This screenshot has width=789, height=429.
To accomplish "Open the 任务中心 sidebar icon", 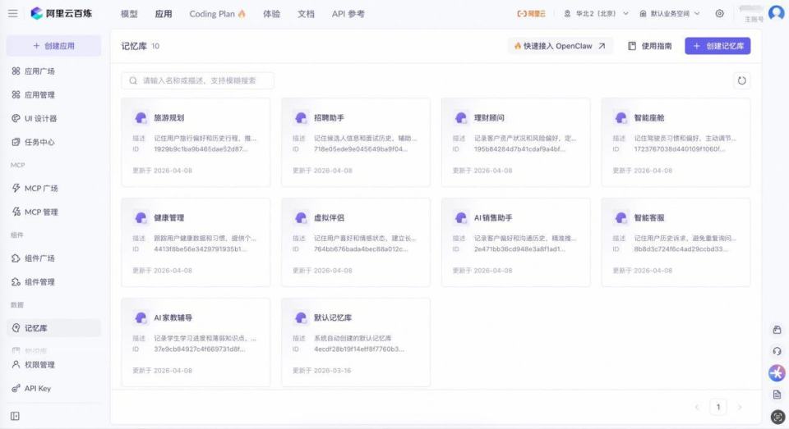I will pyautogui.click(x=16, y=142).
